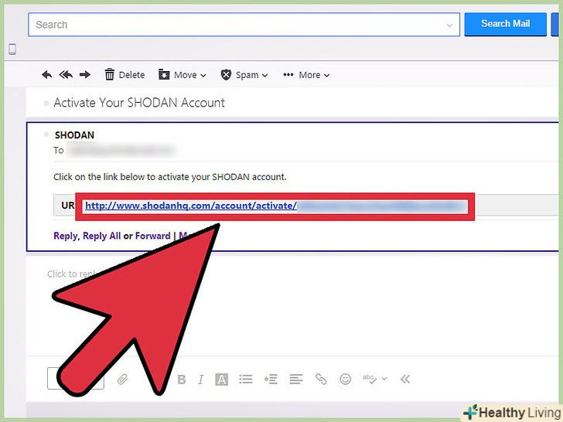Click the Reply All double-arrow icon

(x=66, y=75)
